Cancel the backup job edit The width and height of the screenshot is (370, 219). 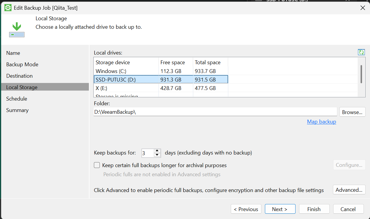[348, 209]
